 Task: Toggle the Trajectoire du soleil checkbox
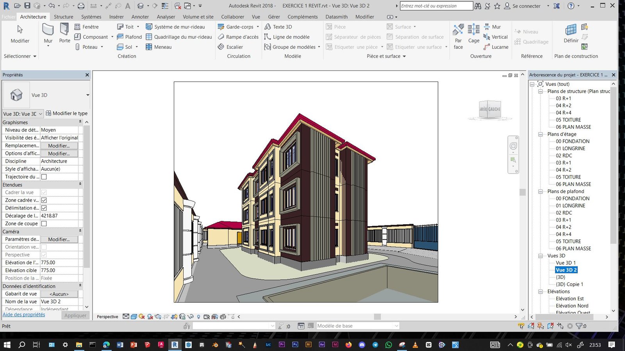[x=44, y=177]
